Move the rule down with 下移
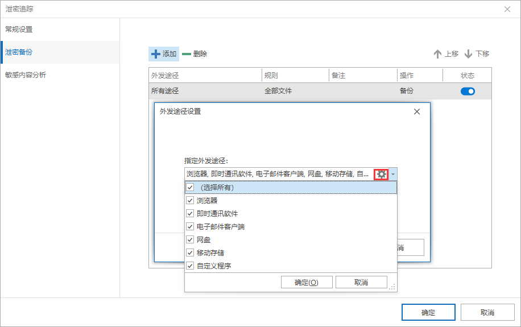The image size is (521, 327). point(477,54)
